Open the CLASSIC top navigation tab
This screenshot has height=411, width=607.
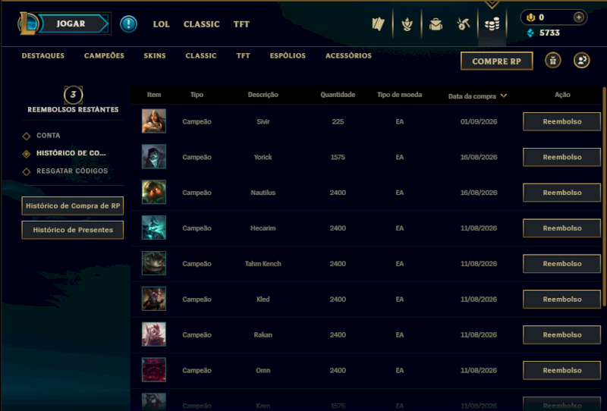(201, 24)
